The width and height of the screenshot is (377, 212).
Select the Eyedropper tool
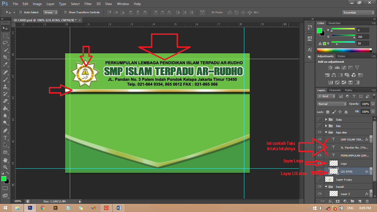(5, 65)
